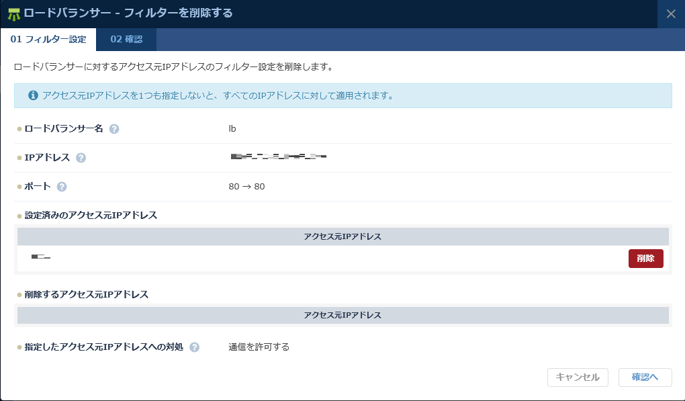
Task: Click the port value 80 → 80
Action: point(248,187)
